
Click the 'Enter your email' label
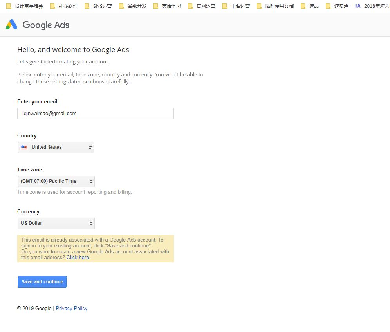coord(37,101)
